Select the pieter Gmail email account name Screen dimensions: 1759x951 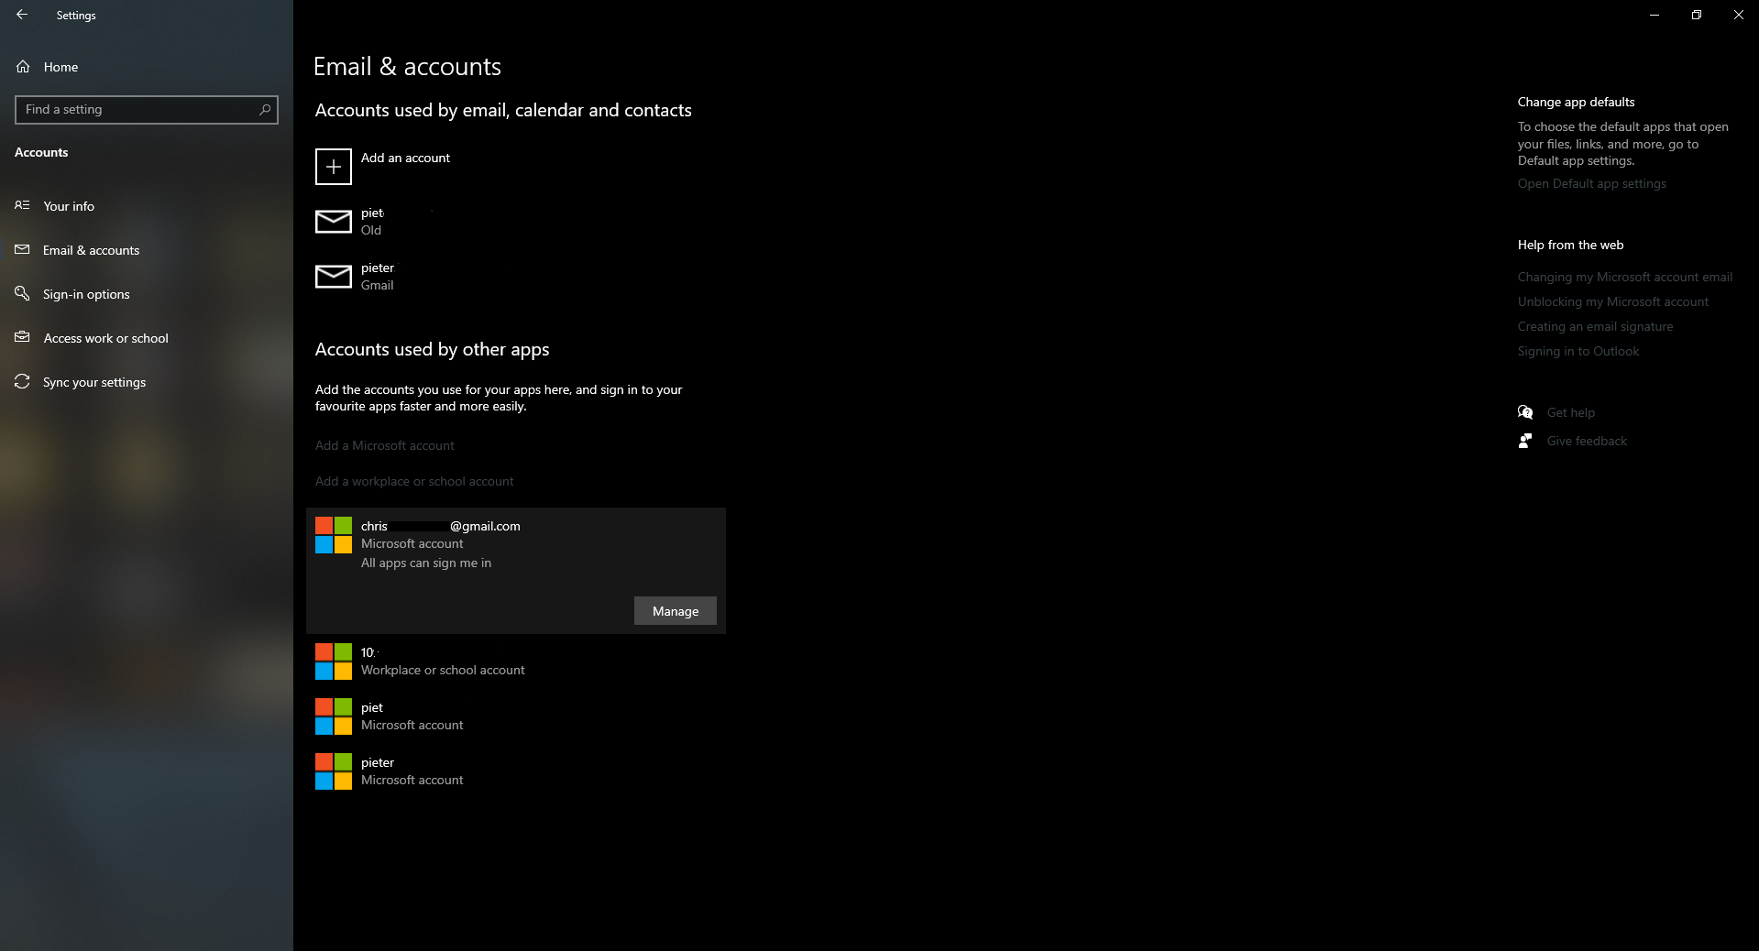378,268
